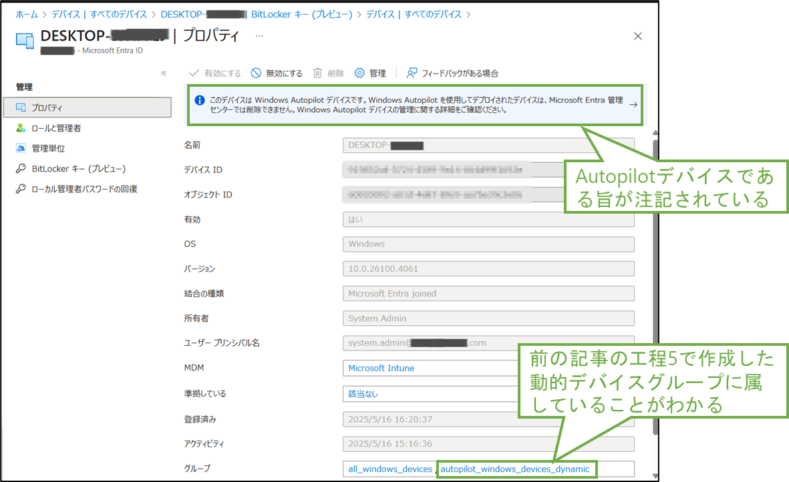789x482 pixels.
Task: Open the first デバイス | すべてのデバイス breadcrumb
Action: [x=99, y=14]
